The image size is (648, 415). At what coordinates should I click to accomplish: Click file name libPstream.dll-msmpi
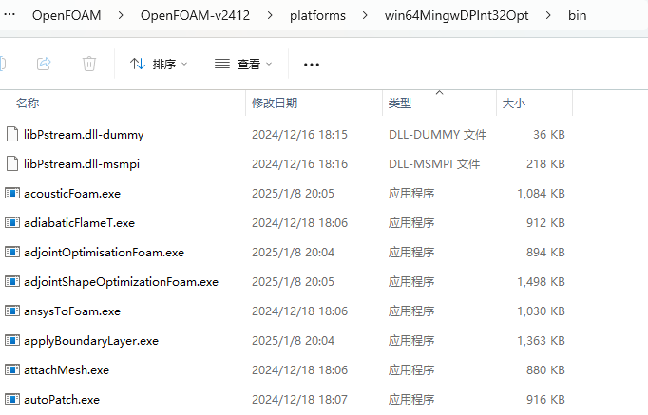[x=82, y=164]
